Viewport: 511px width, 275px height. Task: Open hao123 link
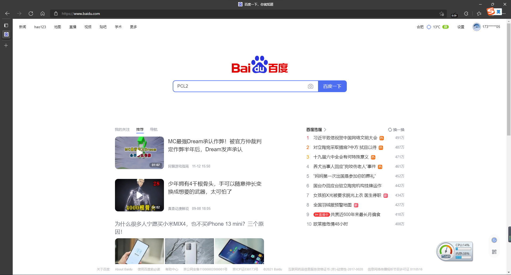tap(40, 27)
